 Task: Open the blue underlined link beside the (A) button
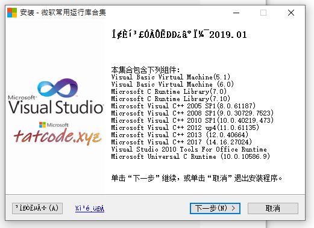(90, 208)
